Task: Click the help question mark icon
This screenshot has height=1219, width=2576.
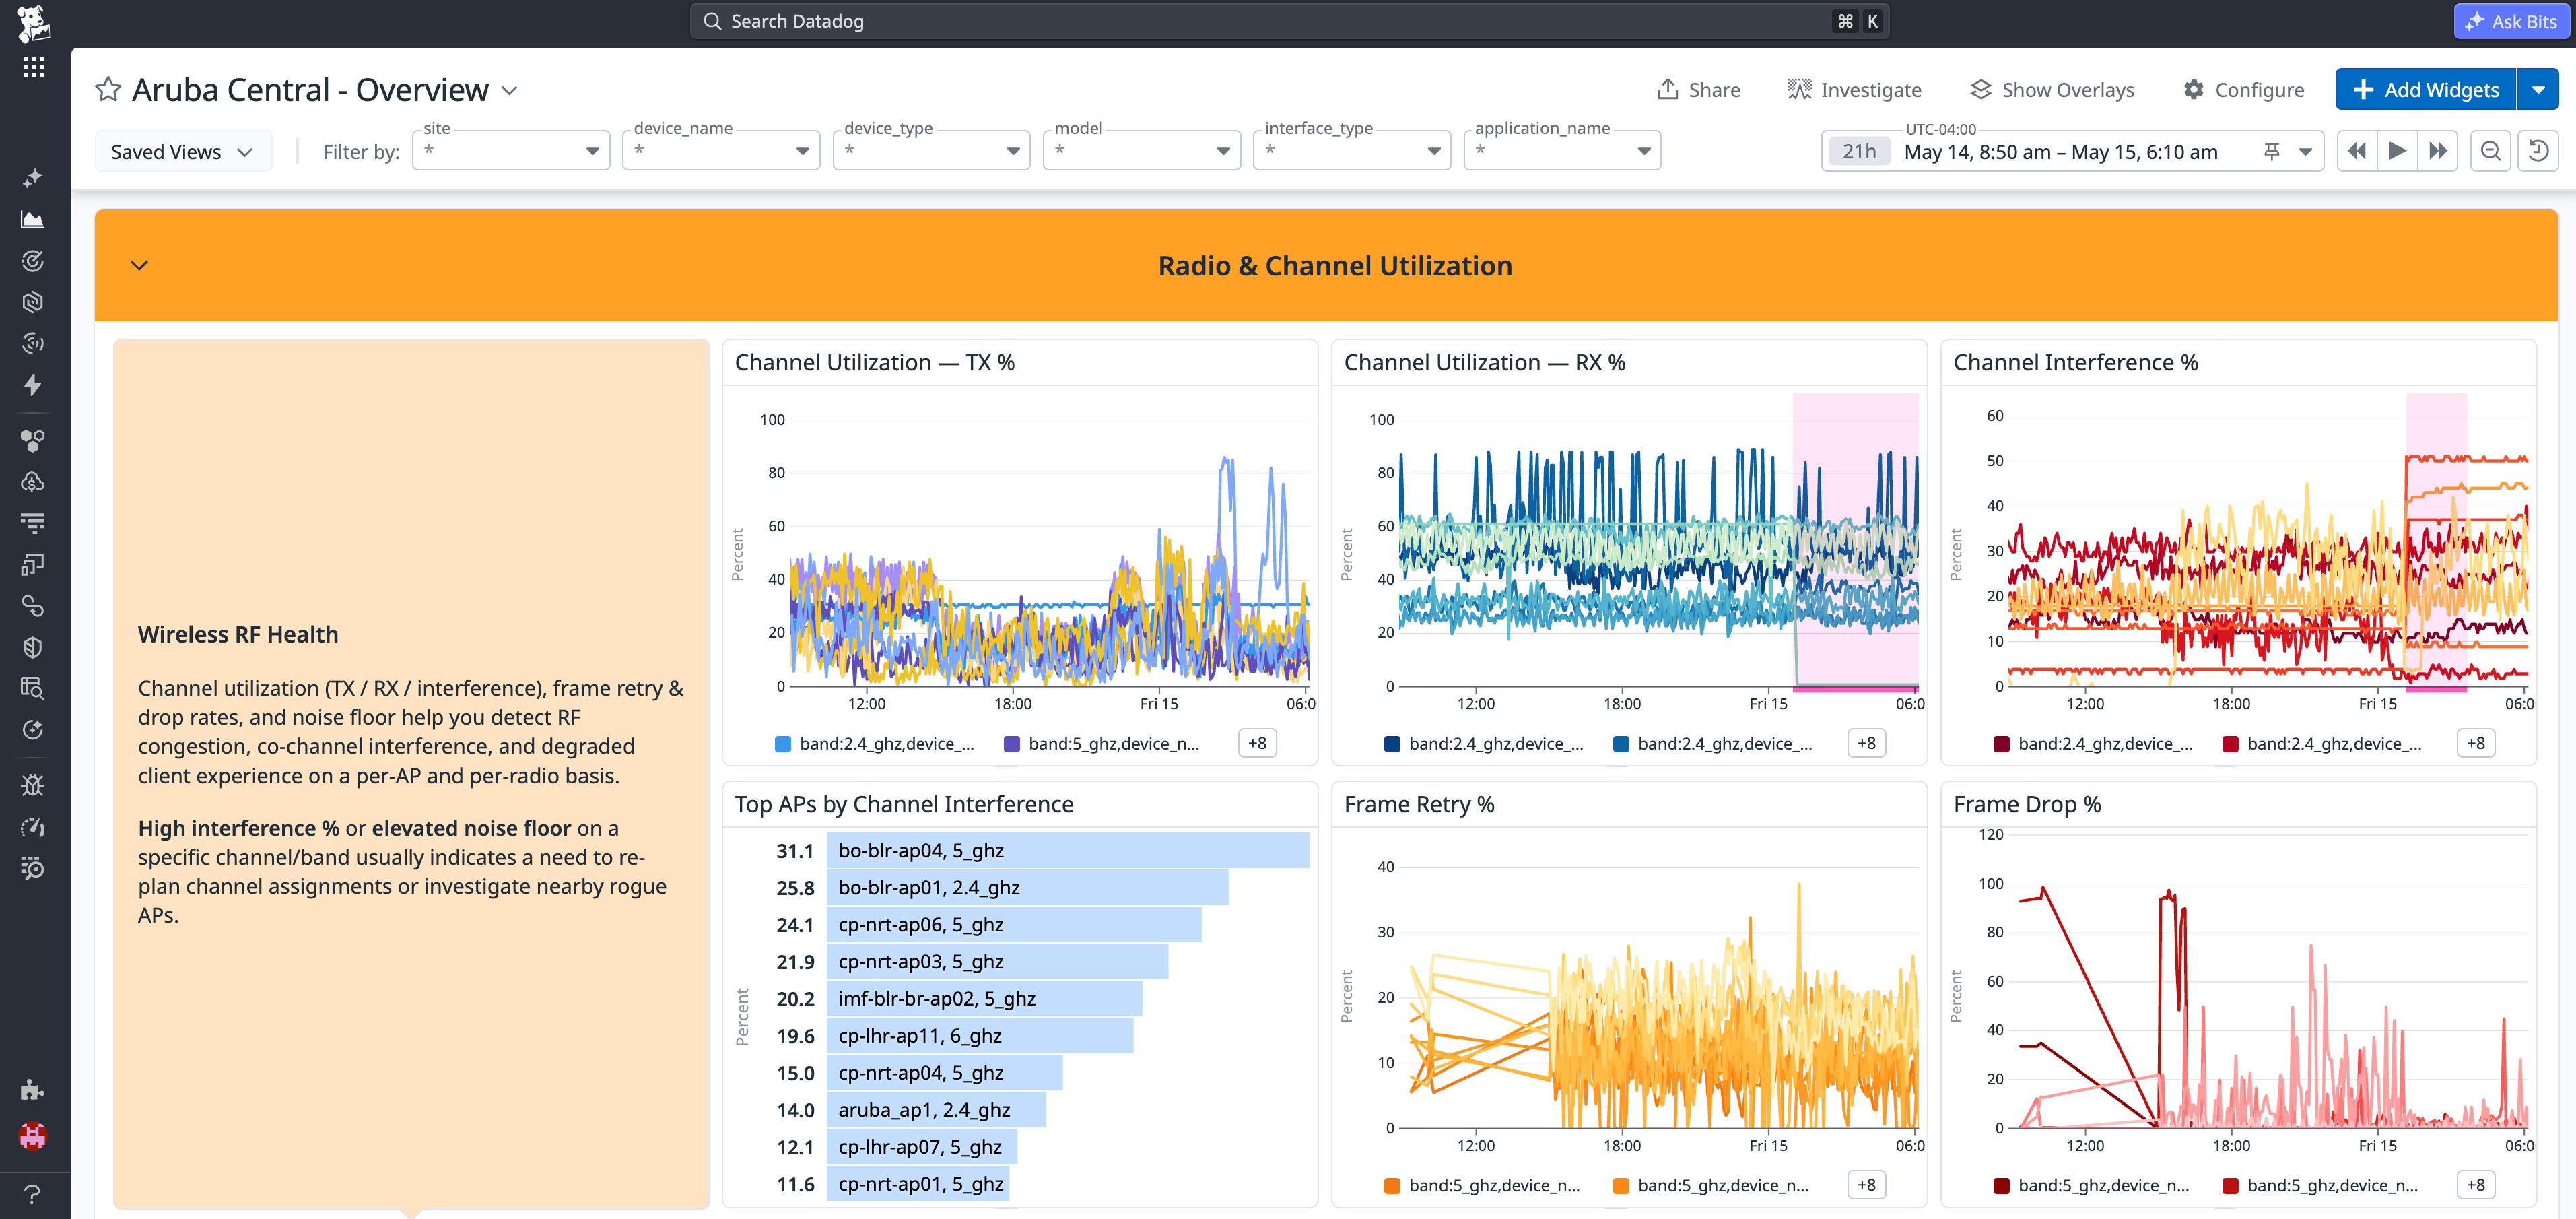Action: (33, 1194)
